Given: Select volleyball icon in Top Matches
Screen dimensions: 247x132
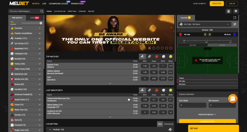Looking at the screenshot, I should click(164, 56).
